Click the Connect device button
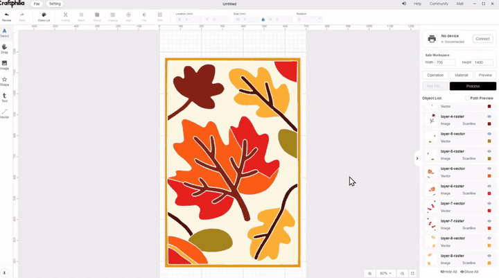The image size is (499, 278). coord(482,39)
